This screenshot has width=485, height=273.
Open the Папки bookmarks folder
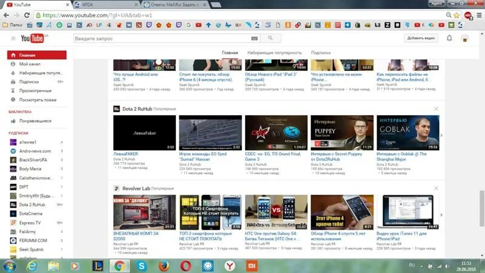pos(12,25)
